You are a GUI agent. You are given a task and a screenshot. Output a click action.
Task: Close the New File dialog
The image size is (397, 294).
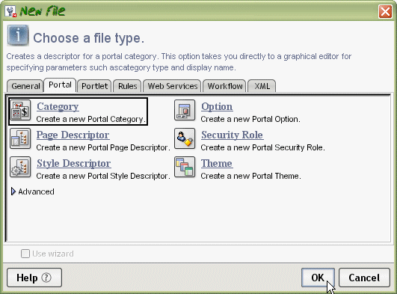click(385, 12)
